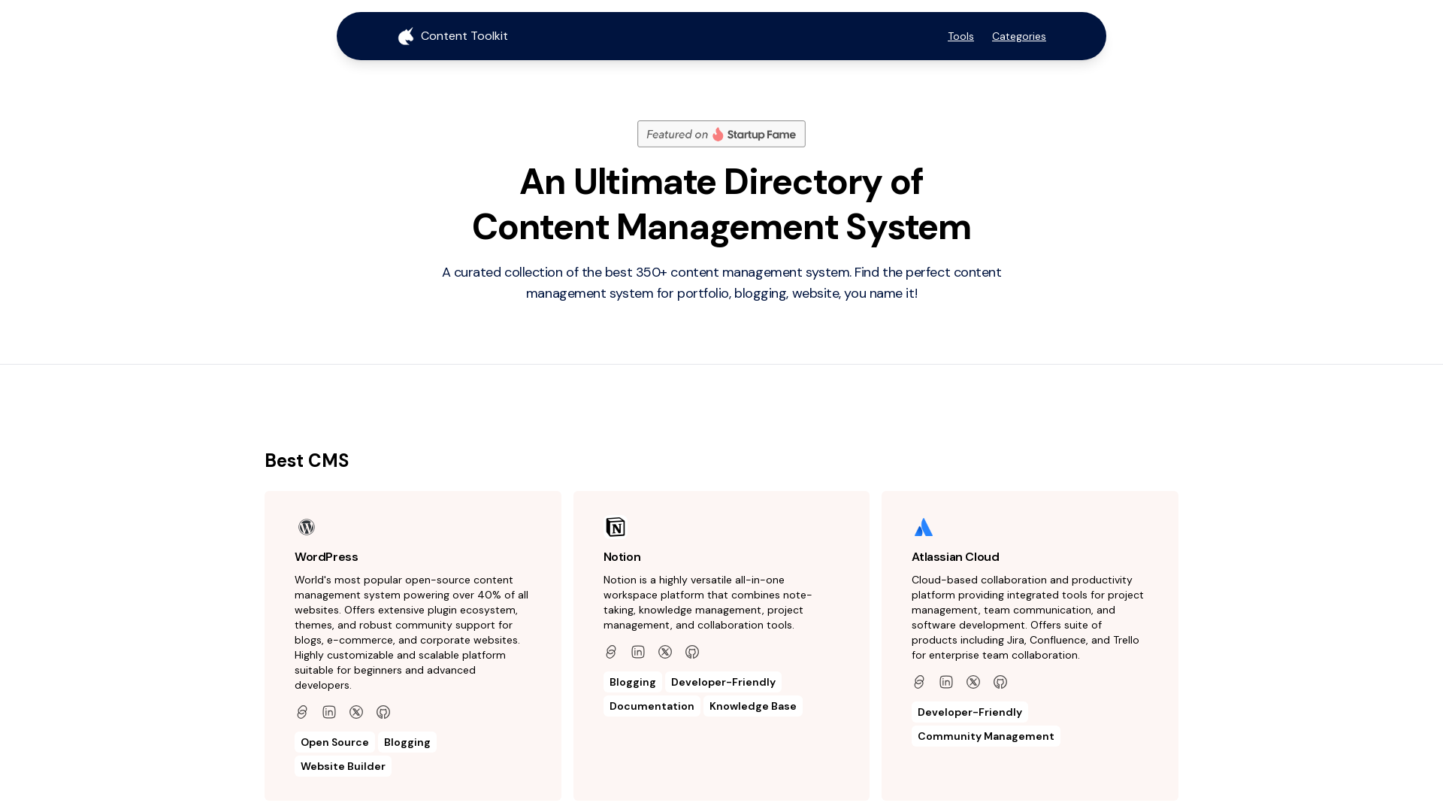Open Notion X (Twitter) icon
The image size is (1443, 812).
point(665,652)
